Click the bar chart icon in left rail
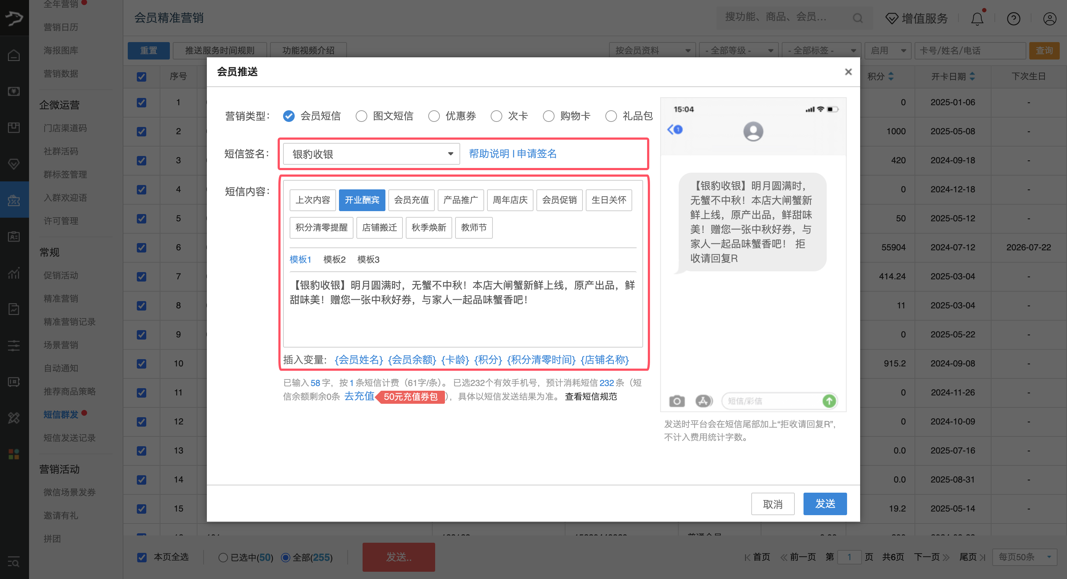The image size is (1067, 579). [14, 273]
